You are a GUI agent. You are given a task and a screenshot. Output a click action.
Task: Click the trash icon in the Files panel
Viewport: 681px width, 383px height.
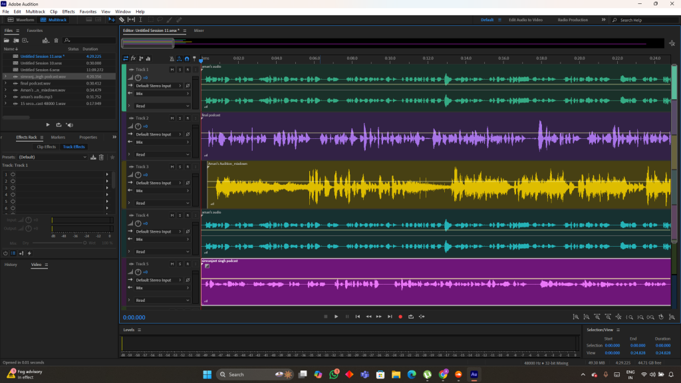(x=55, y=41)
